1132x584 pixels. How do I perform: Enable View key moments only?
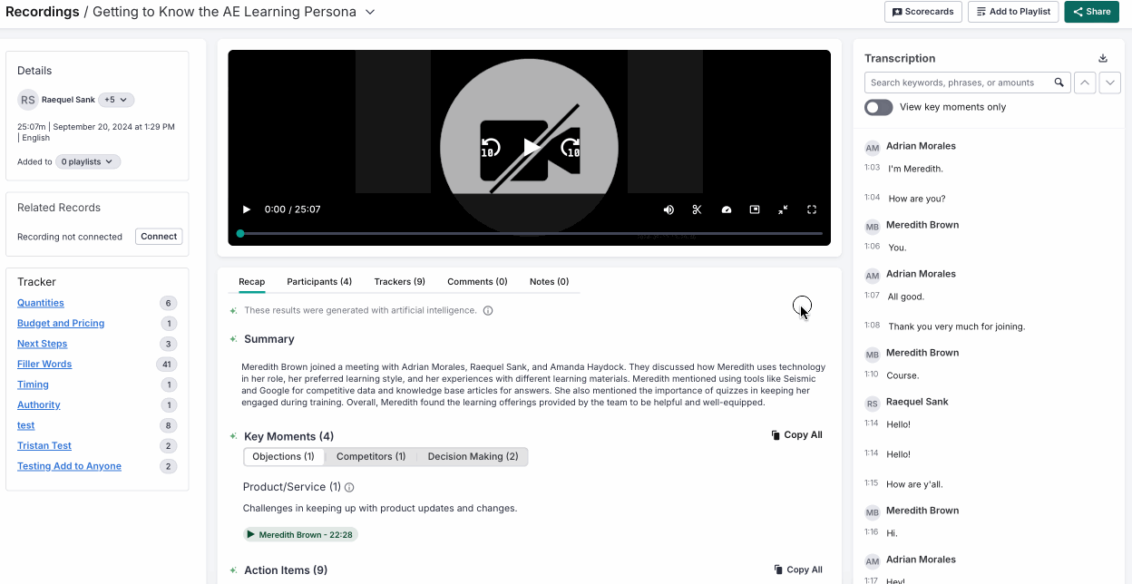pyautogui.click(x=878, y=106)
